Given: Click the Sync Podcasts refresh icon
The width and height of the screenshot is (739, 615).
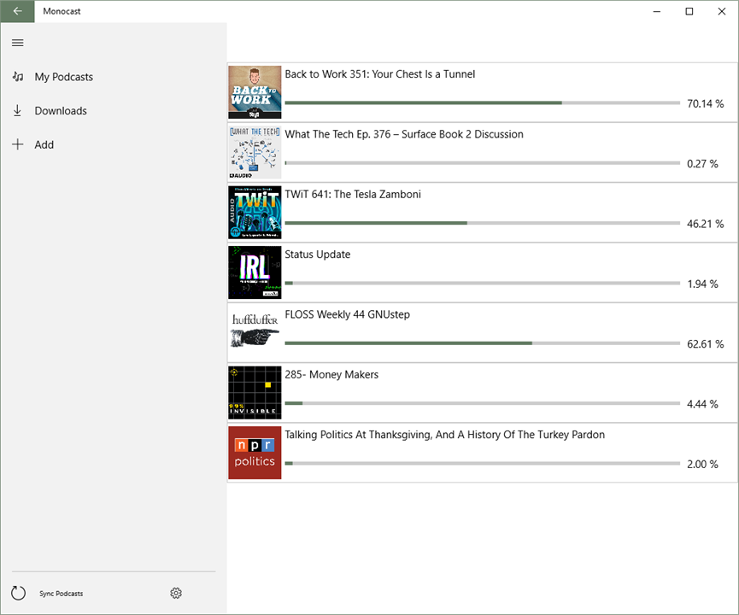Looking at the screenshot, I should (x=18, y=593).
